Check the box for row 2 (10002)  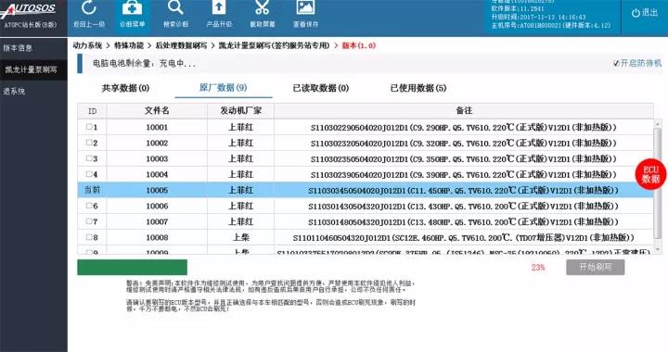89,143
